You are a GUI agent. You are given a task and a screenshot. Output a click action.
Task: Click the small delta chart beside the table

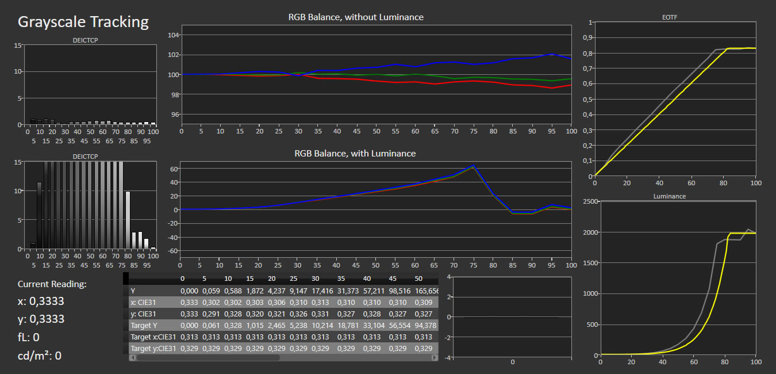(x=512, y=317)
